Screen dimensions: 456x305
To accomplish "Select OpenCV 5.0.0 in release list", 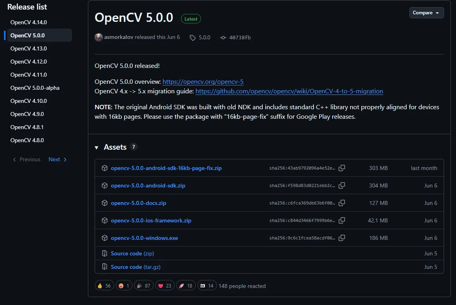I will (x=39, y=35).
